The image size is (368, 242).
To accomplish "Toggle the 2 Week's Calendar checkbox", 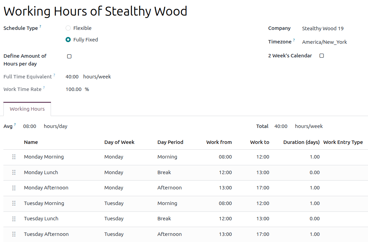I will tap(322, 56).
